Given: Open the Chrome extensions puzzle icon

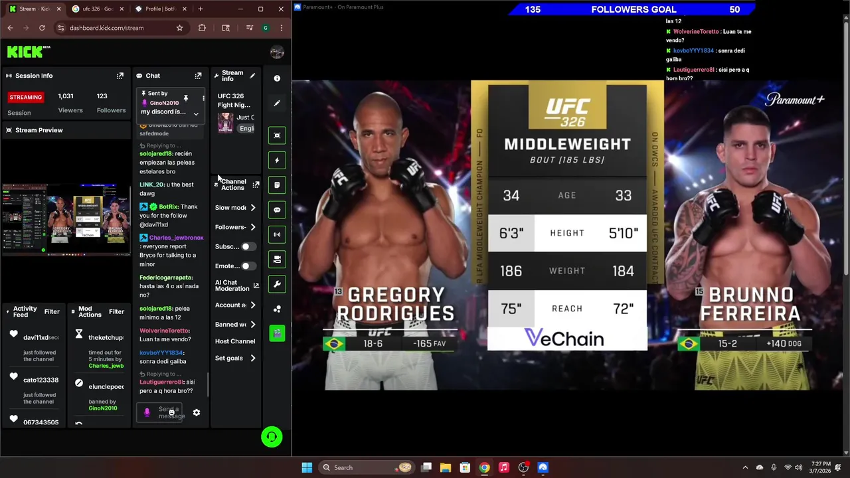Looking at the screenshot, I should [x=202, y=28].
